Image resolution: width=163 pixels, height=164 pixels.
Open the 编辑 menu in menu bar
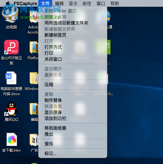tap(59, 3)
